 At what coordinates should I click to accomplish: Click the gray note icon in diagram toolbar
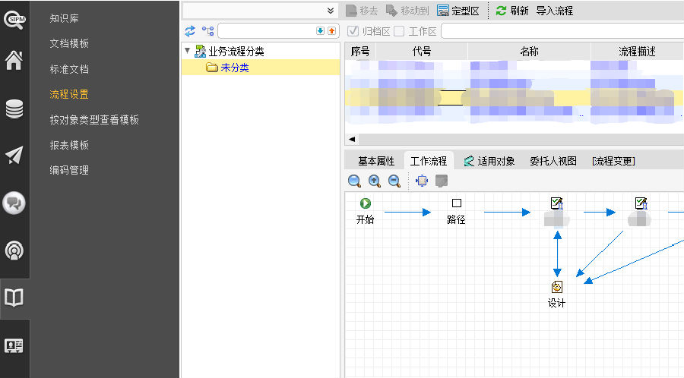click(442, 181)
